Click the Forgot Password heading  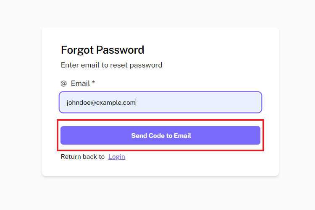point(102,50)
